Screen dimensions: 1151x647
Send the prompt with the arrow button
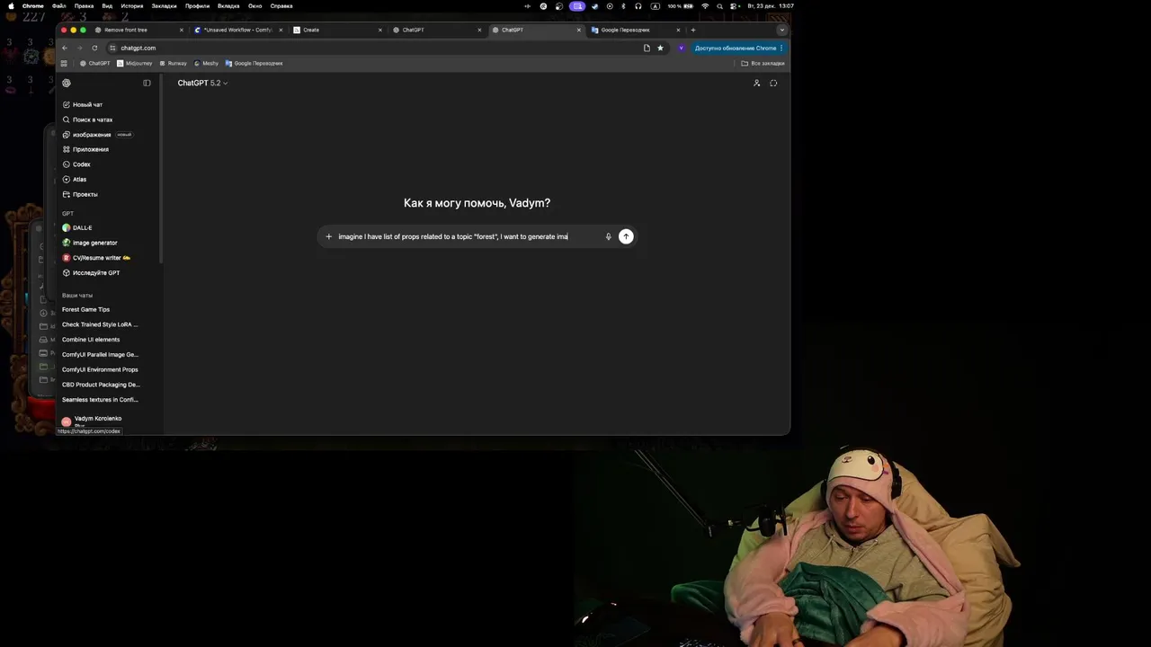tap(626, 236)
